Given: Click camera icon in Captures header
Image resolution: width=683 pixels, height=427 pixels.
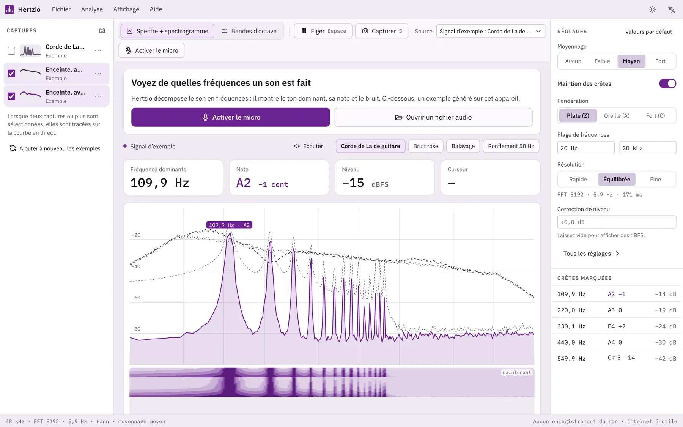Looking at the screenshot, I should coord(102,30).
